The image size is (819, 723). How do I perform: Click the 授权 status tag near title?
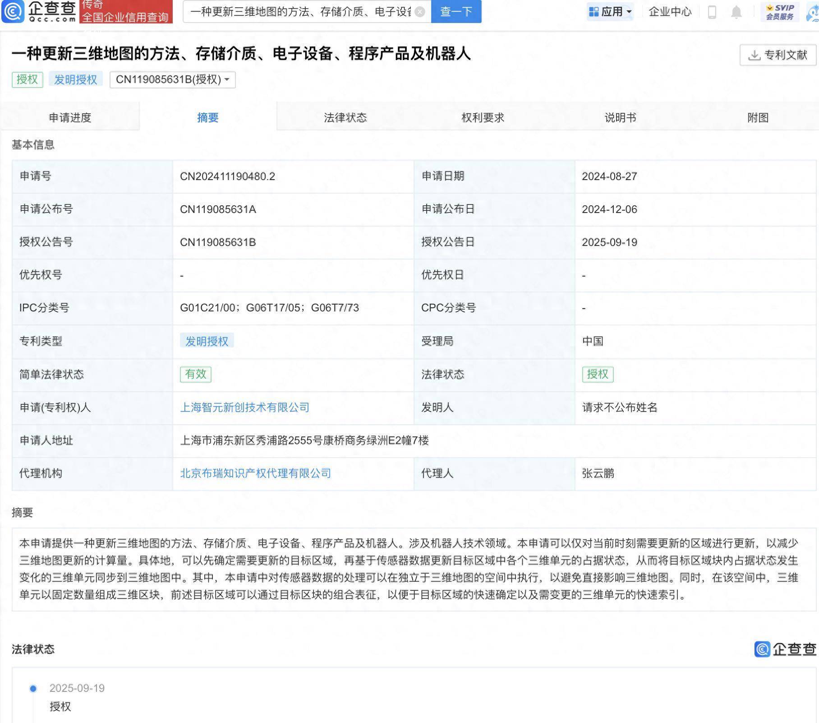[x=27, y=79]
